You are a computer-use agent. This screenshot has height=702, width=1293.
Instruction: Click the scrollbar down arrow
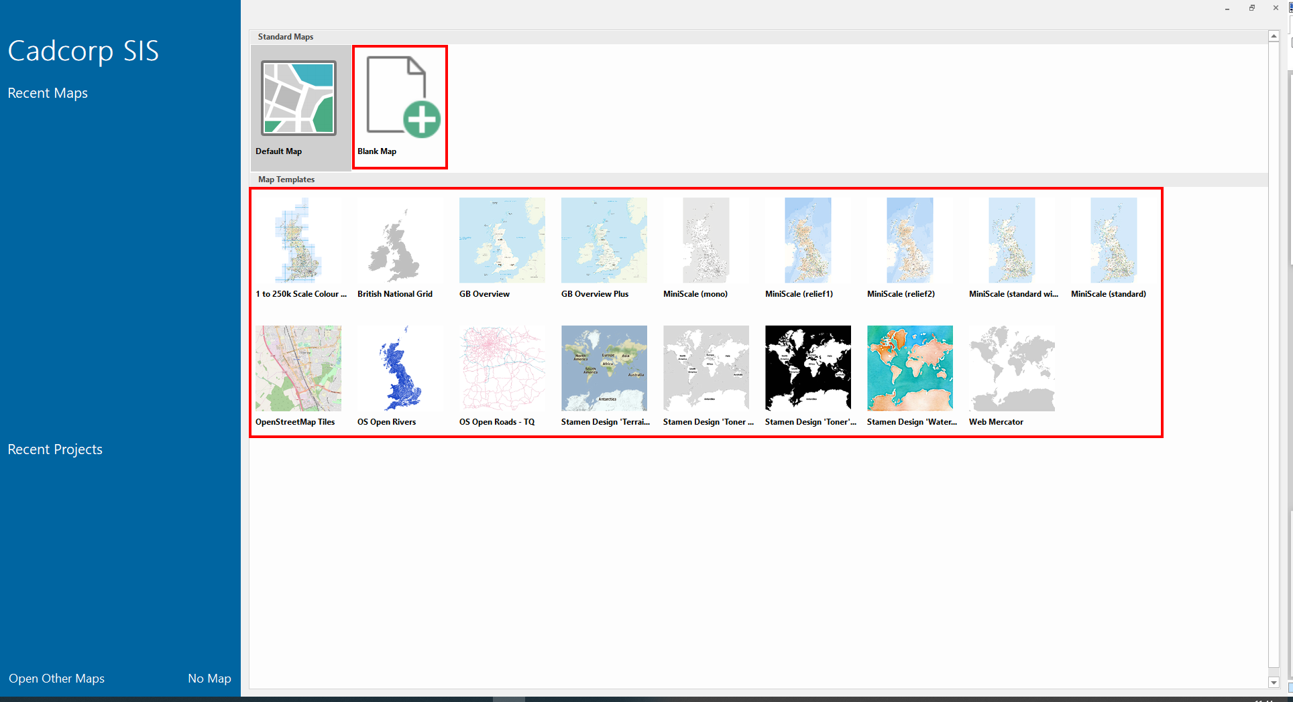tap(1274, 682)
